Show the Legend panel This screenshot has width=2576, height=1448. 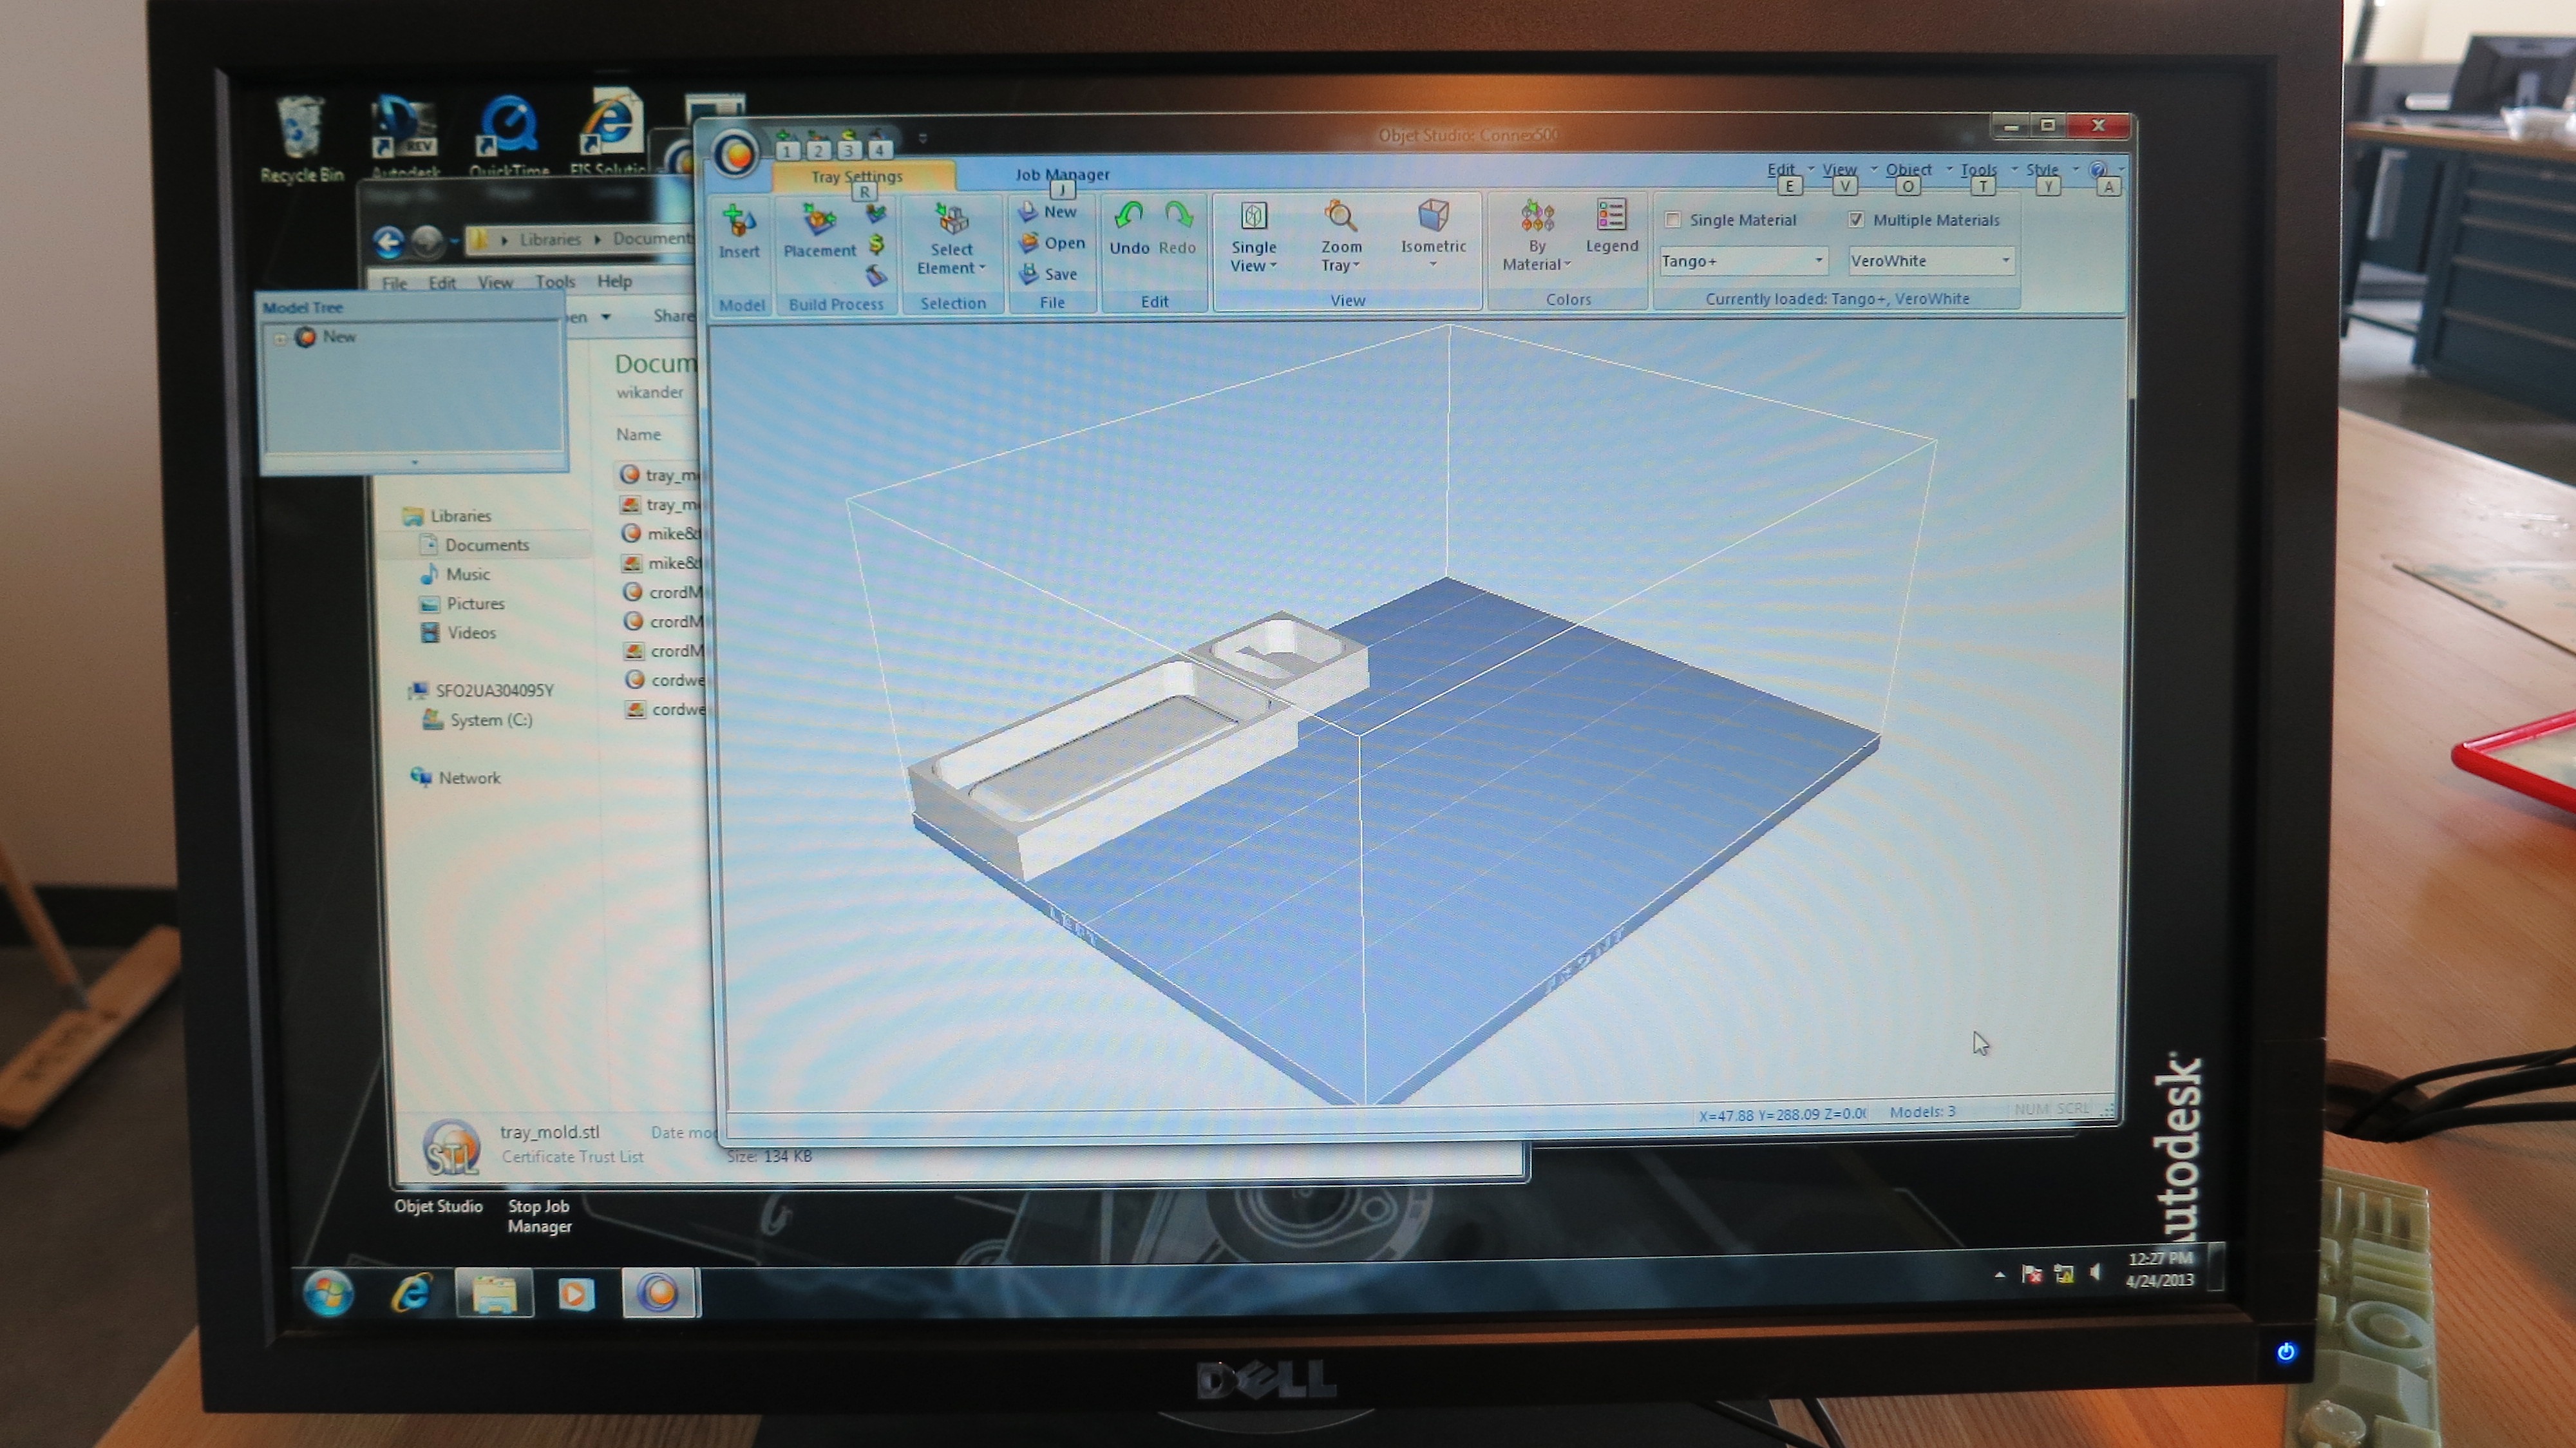pyautogui.click(x=1611, y=220)
